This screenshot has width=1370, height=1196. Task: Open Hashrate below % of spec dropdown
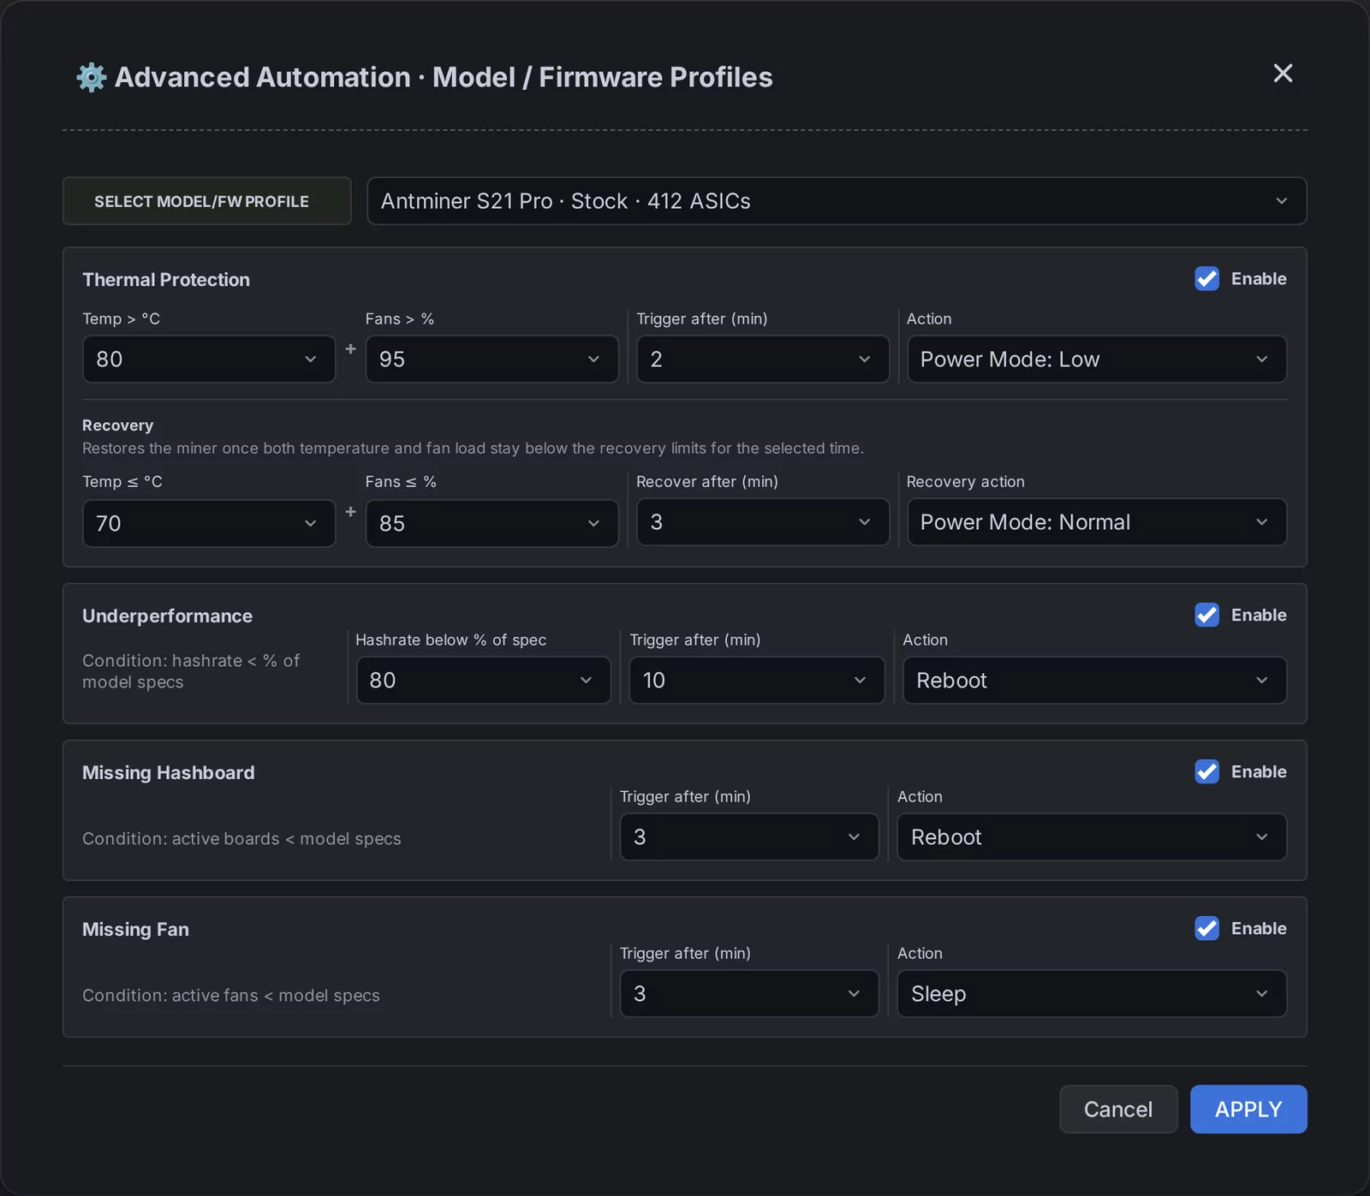point(484,681)
